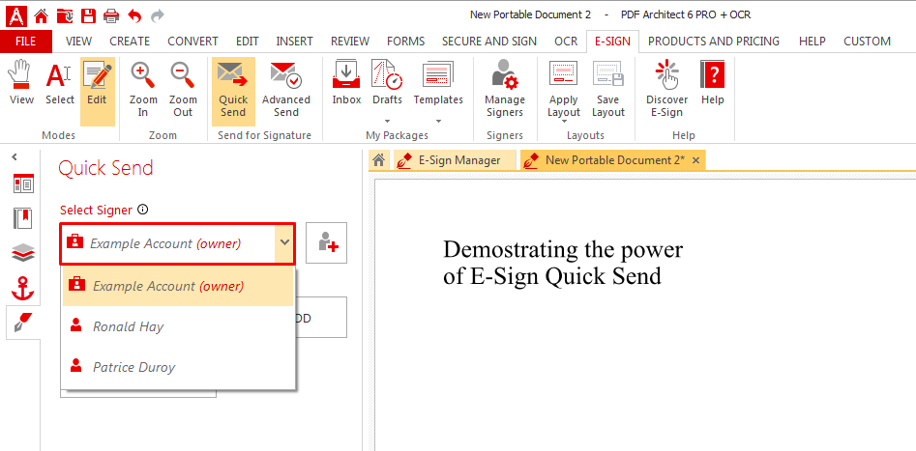Save the document via the floppy disk icon
This screenshot has width=916, height=451.
[88, 15]
